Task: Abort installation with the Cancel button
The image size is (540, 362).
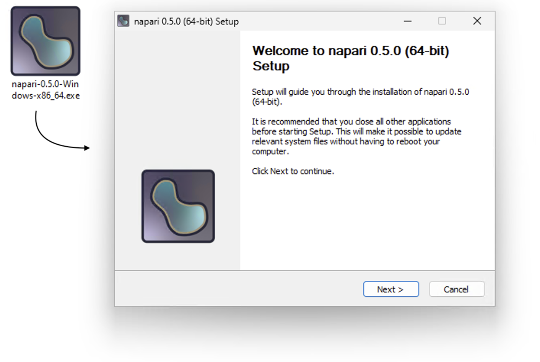Action: click(x=456, y=289)
